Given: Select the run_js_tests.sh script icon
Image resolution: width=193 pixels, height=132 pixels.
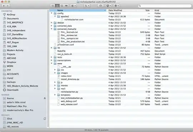Looking at the screenshot, I should [55, 54].
